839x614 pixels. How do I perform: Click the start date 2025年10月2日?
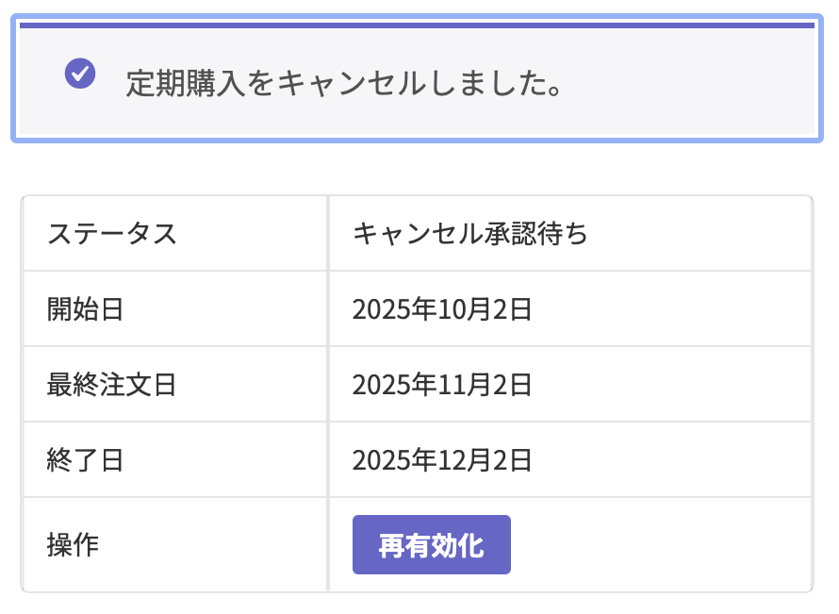442,308
